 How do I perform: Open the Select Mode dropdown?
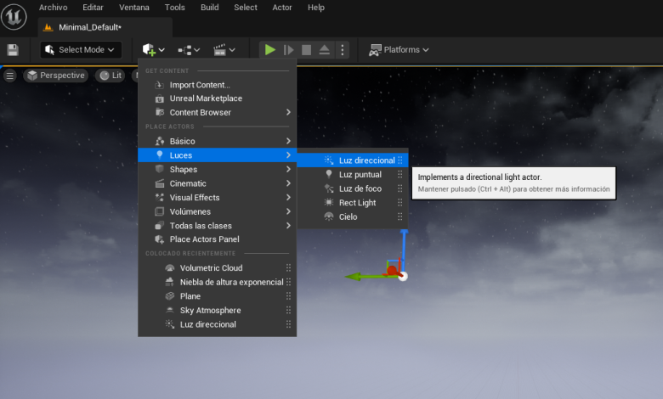pyautogui.click(x=81, y=50)
